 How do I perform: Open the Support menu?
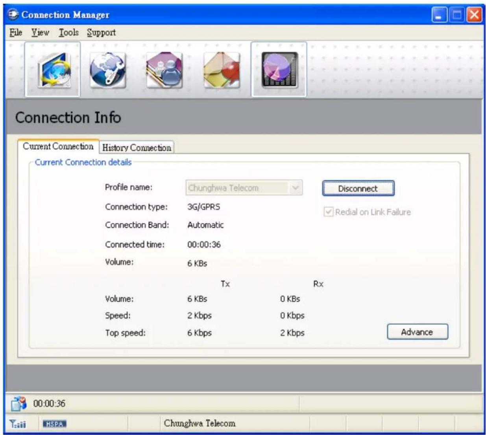coord(102,32)
